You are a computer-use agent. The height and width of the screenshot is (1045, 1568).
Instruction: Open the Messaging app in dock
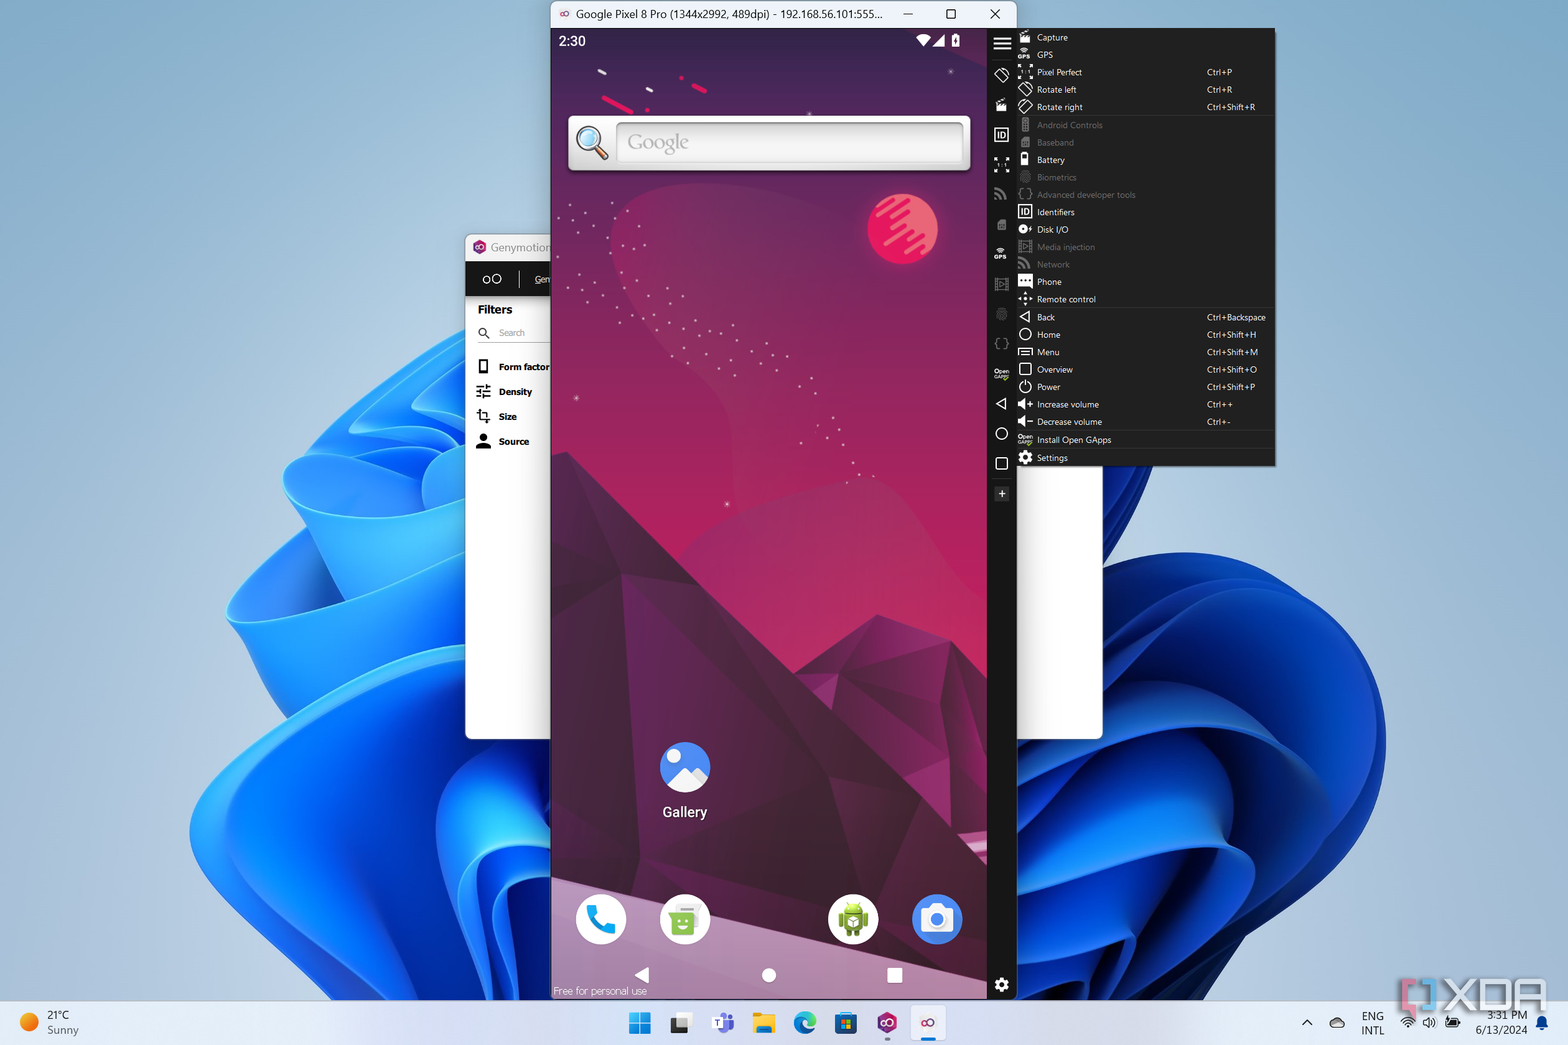point(684,919)
